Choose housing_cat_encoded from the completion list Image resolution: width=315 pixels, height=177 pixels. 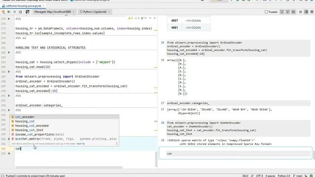64,126
